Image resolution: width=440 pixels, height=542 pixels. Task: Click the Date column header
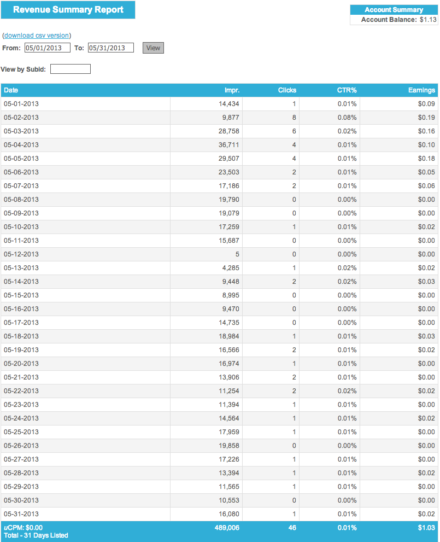tap(11, 90)
